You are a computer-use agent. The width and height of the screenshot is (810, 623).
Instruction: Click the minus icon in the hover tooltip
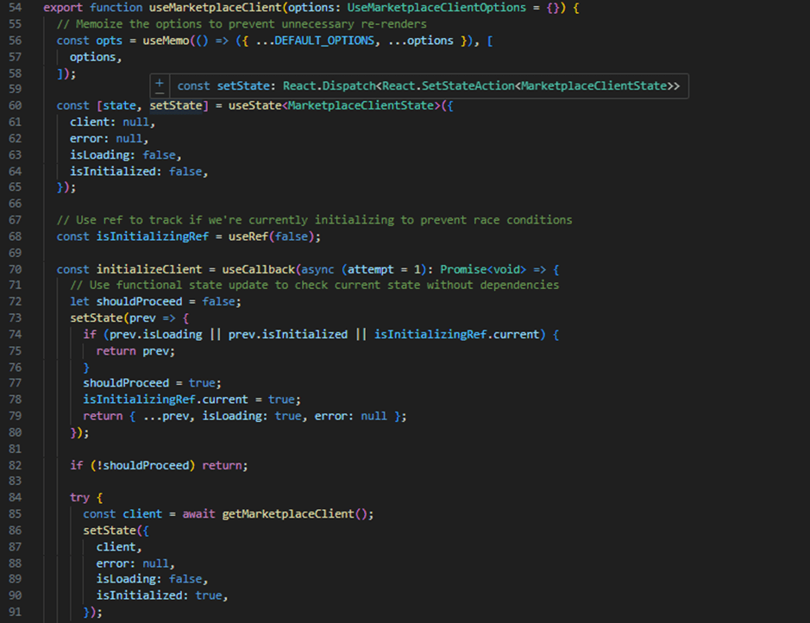point(160,91)
